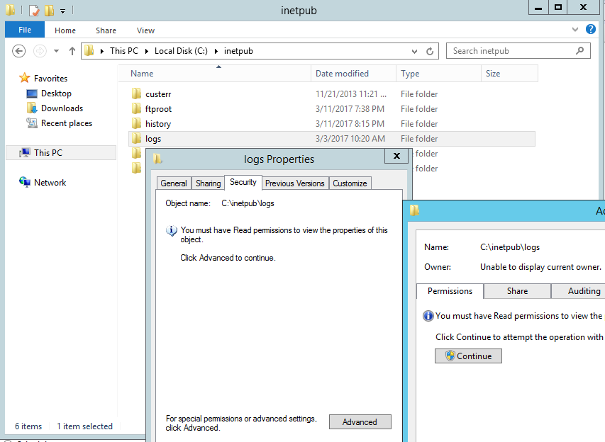Expand the ribbon with the chevron

click(575, 29)
